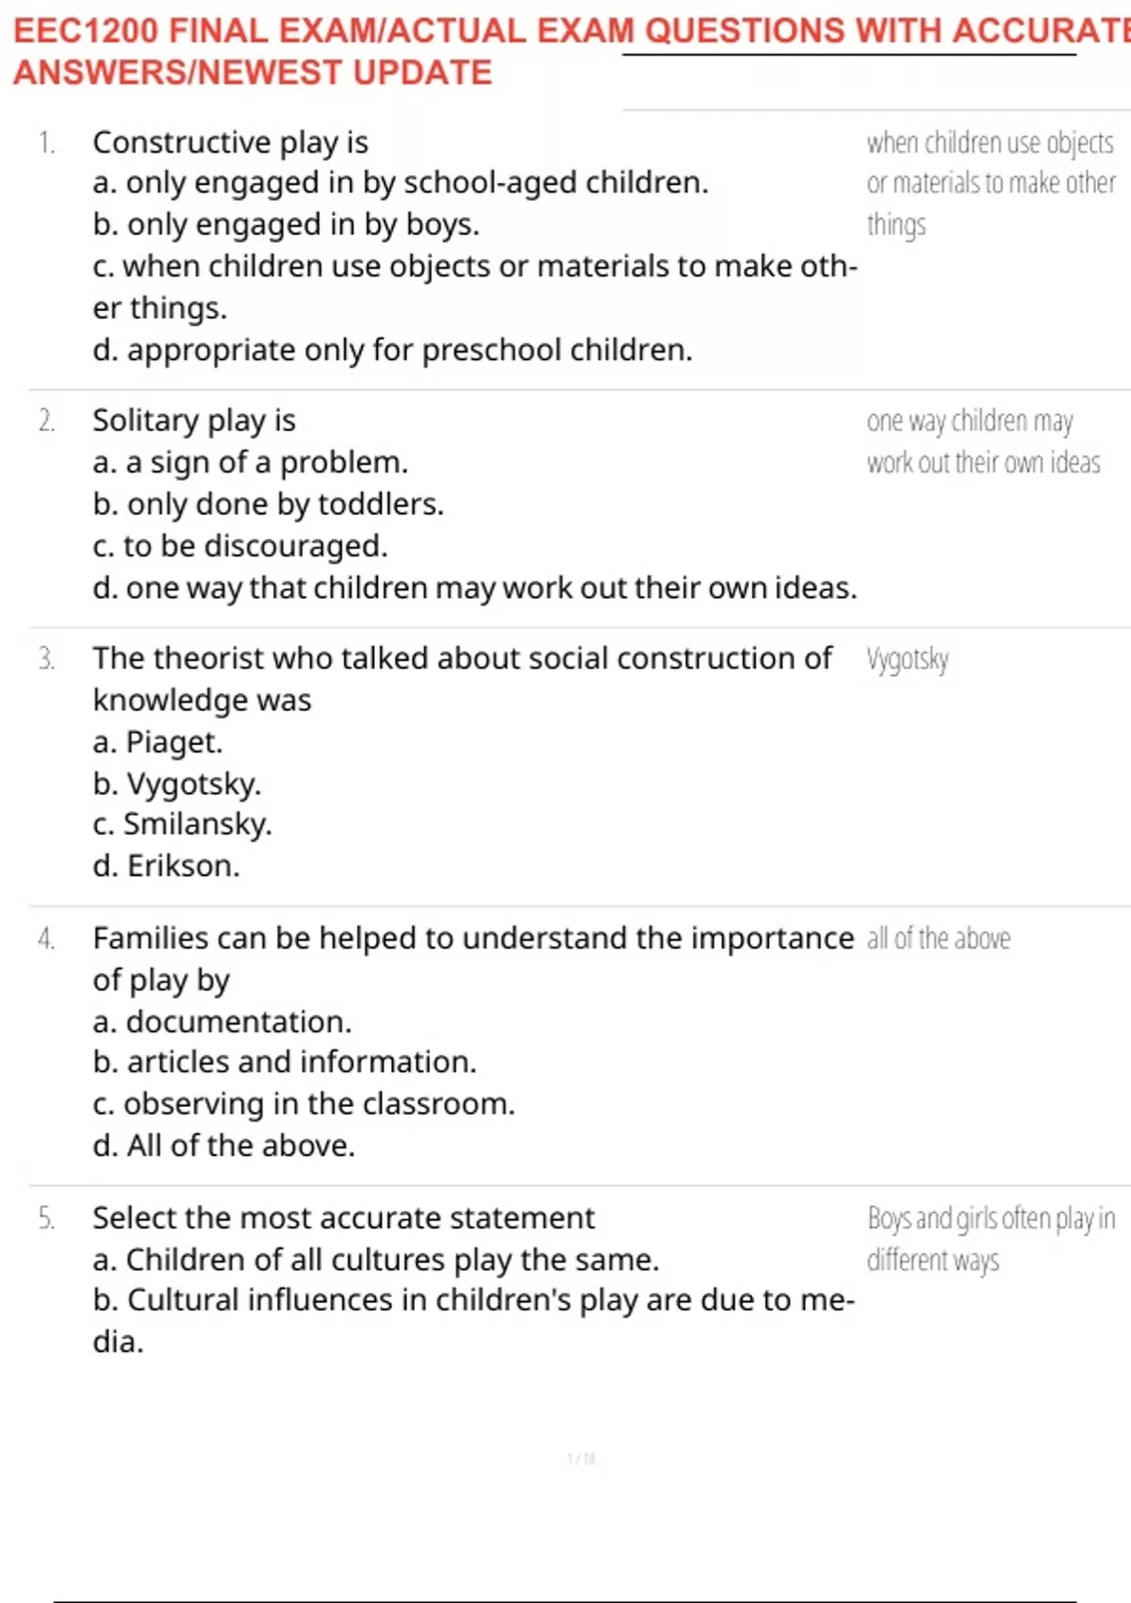Image resolution: width=1131 pixels, height=1603 pixels.
Task: Select question 1 text 'Constructive play is'
Action: point(230,142)
